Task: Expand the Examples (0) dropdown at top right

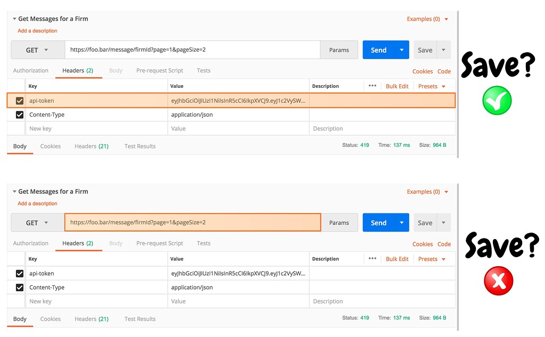Action: [x=426, y=19]
